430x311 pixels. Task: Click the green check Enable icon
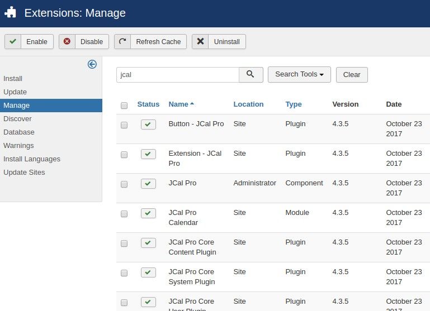pos(13,41)
